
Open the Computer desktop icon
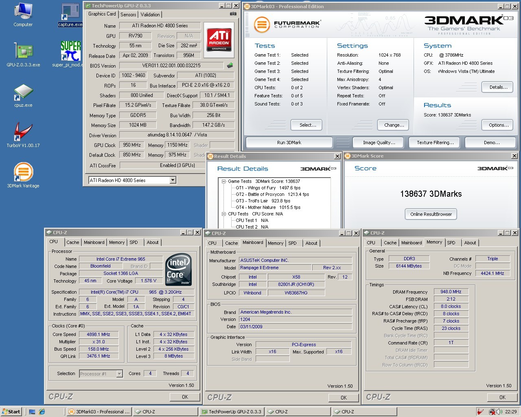tap(23, 15)
